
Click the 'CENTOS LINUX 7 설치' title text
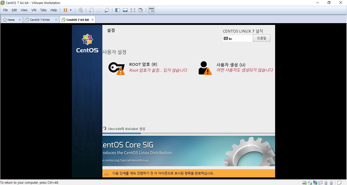click(x=243, y=31)
